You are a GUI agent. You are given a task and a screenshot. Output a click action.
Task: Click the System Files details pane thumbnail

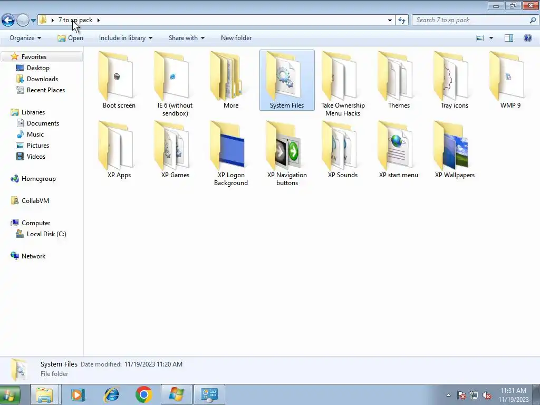[19, 369]
